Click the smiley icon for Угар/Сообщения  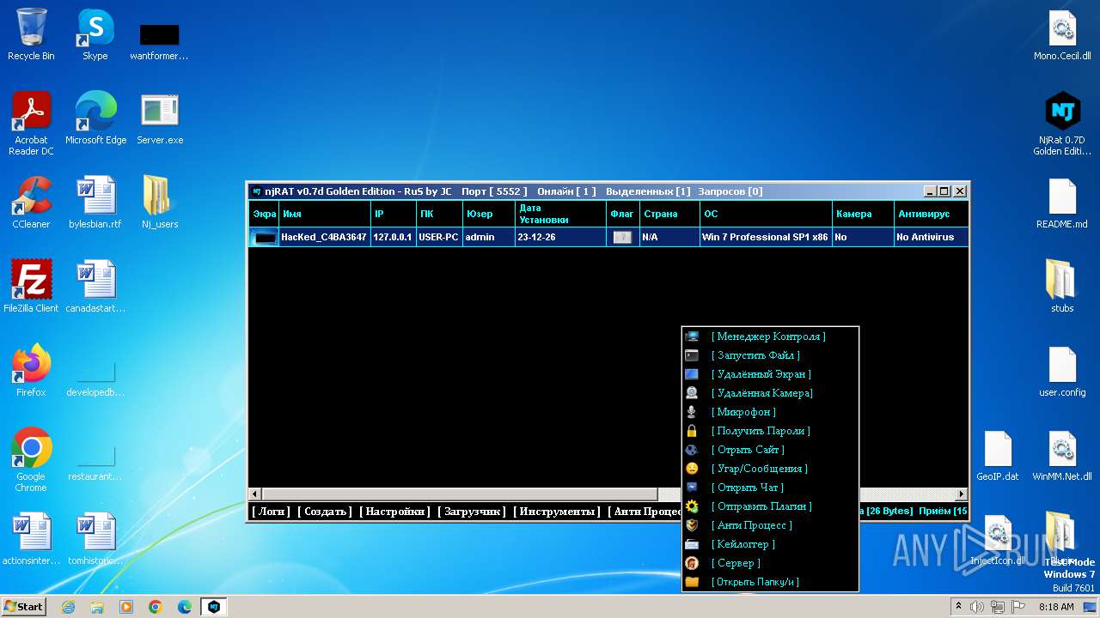[x=692, y=469]
